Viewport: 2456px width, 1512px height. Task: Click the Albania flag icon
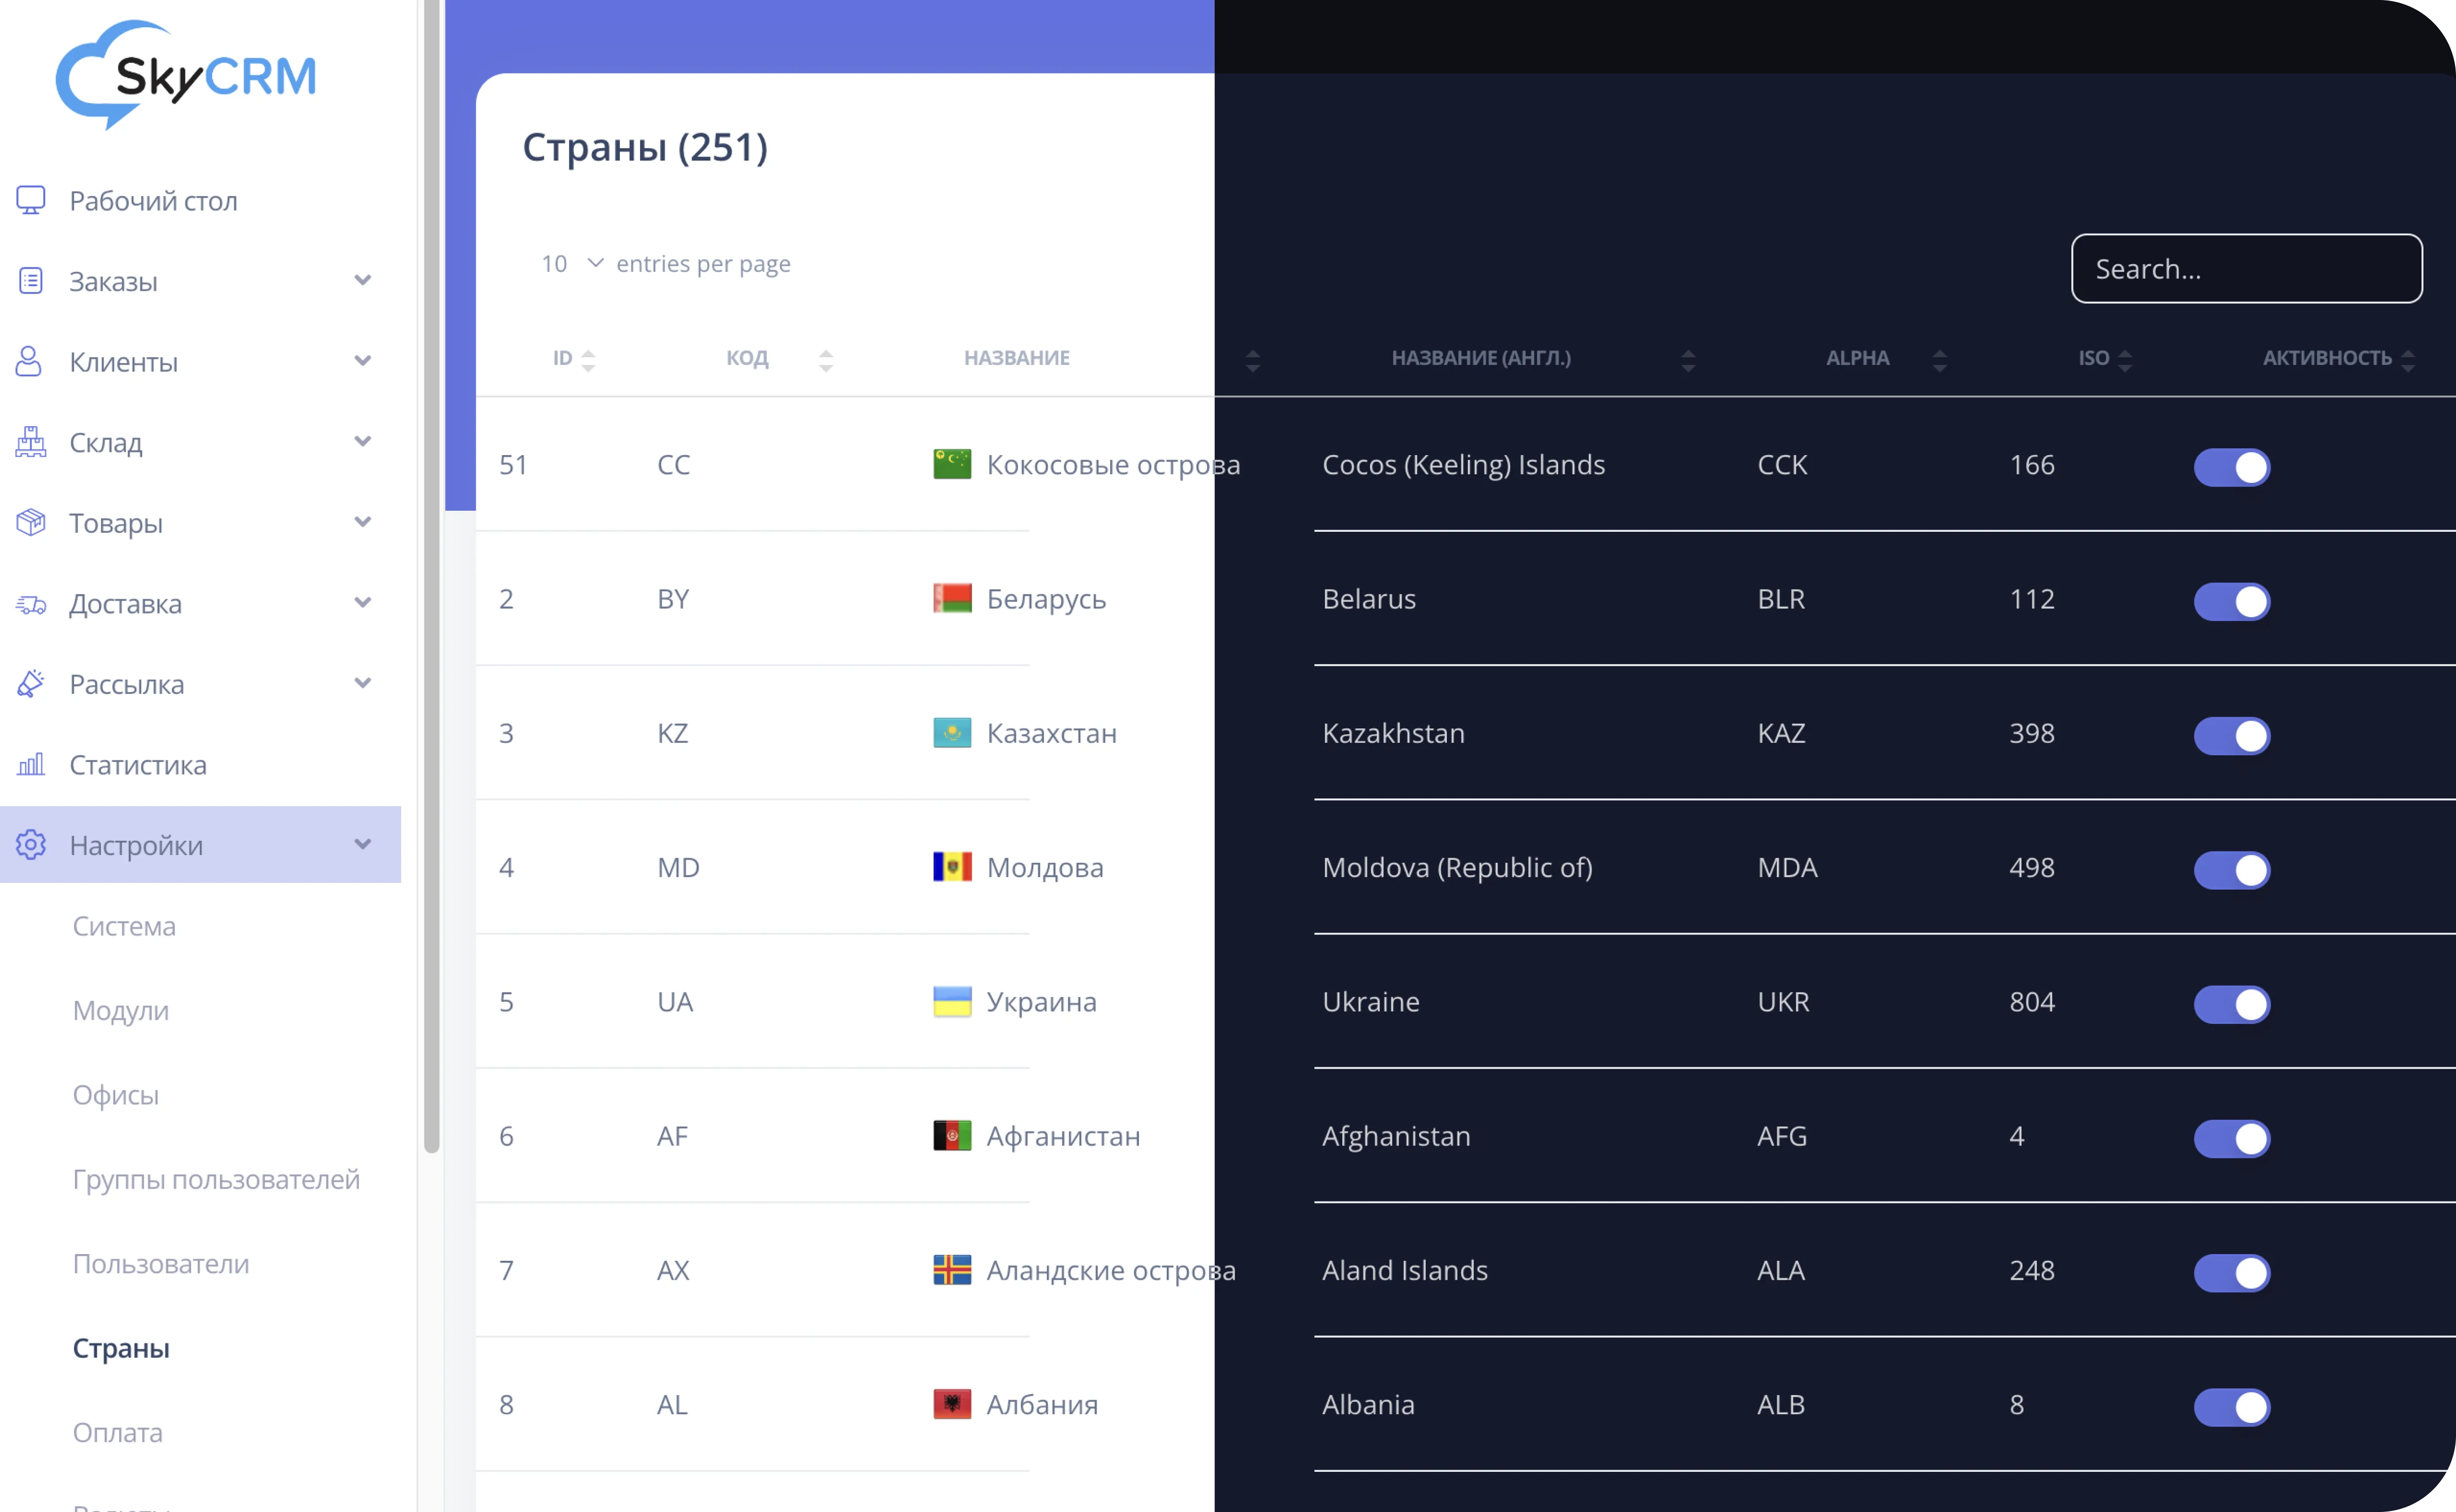tap(952, 1404)
